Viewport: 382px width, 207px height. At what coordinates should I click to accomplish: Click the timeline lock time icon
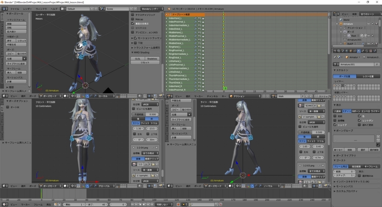tap(59, 204)
